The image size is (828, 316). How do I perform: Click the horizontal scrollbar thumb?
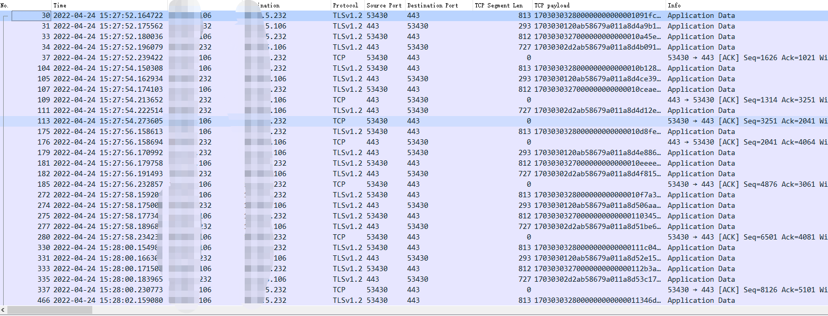point(50,310)
